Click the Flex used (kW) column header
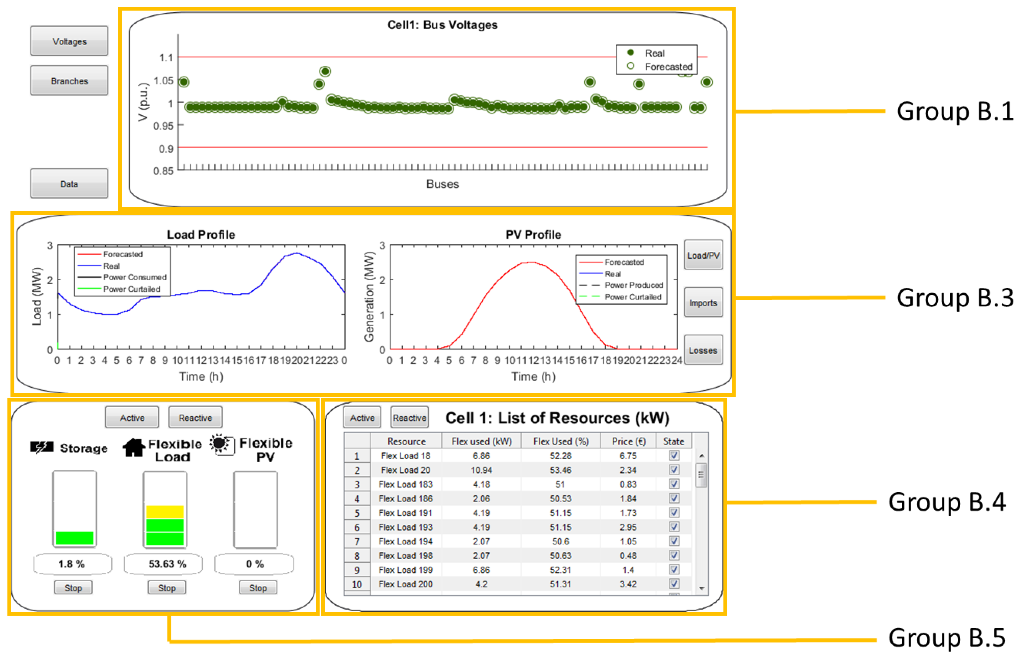Viewport: 1019px width, 659px height. pos(481,441)
